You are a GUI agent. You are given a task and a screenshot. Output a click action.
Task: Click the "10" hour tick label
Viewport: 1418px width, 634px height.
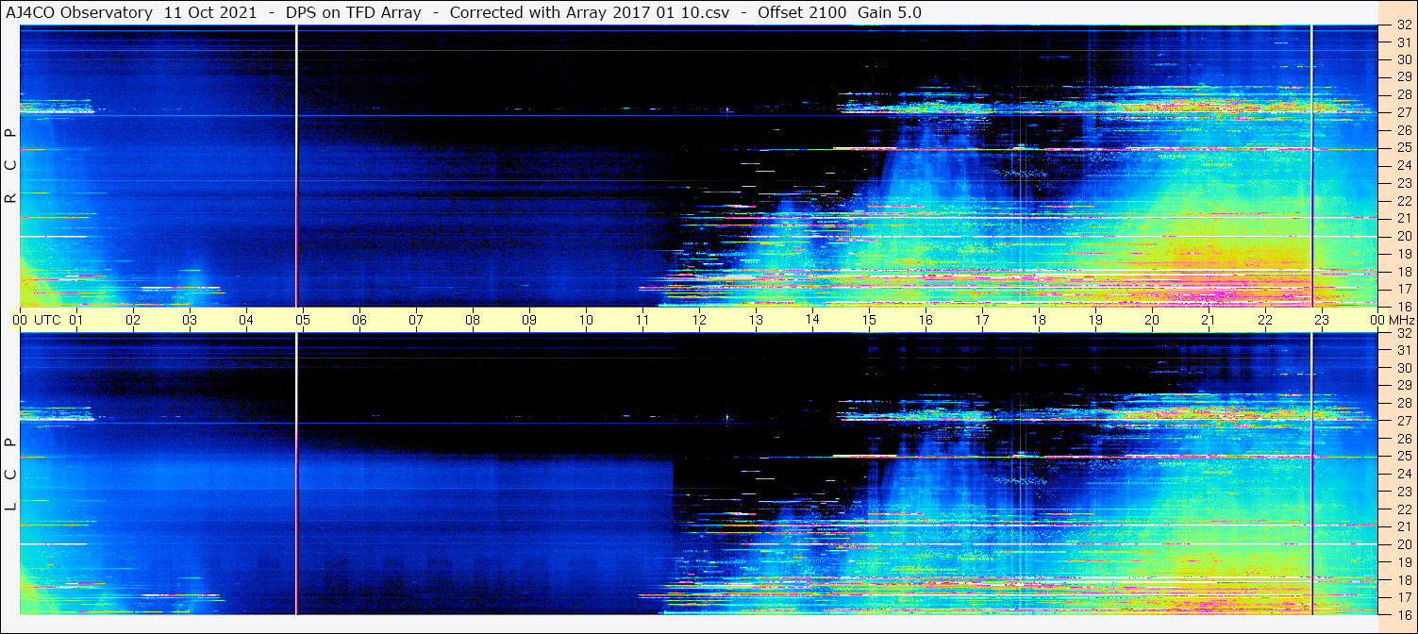(586, 320)
